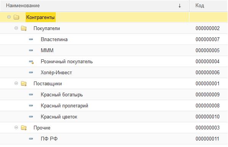Image resolution: width=228 pixels, height=147 pixels.
Task: Collapse the Поставщики group
Action: coord(16,83)
